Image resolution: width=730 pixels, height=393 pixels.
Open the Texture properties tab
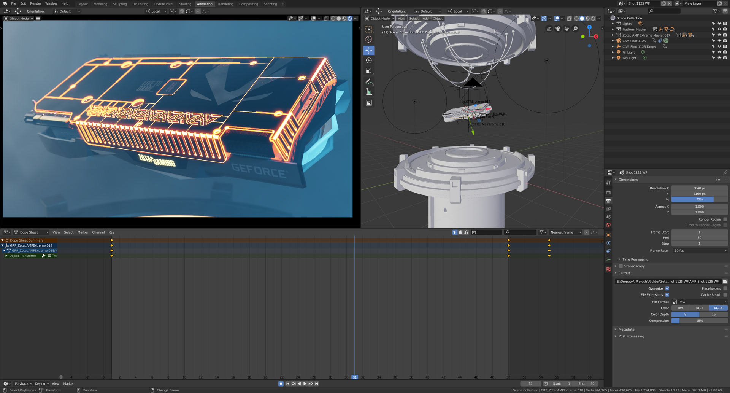pos(608,269)
